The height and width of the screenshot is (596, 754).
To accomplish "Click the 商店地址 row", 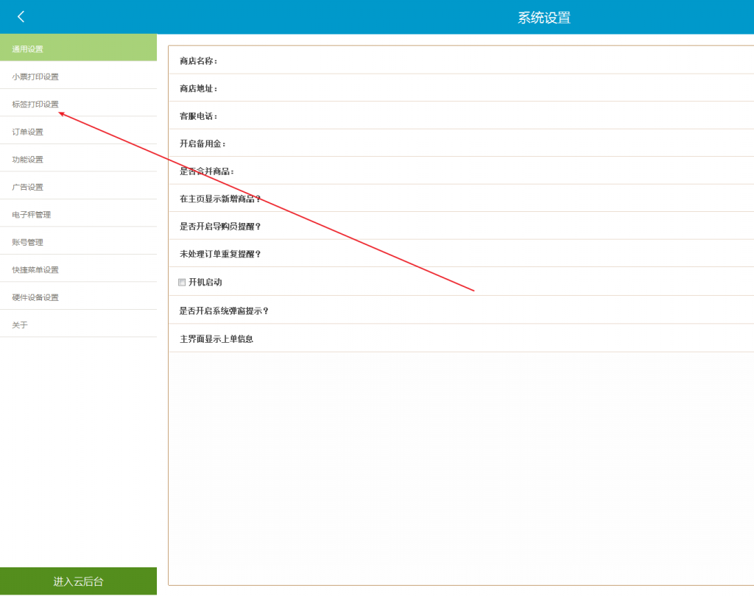I will tap(461, 88).
